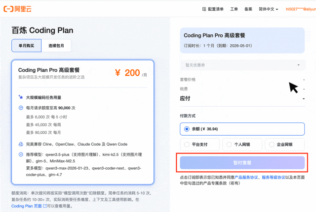The image size is (316, 212).
Task: Open the 工单 menu item
Action: (x=234, y=9)
